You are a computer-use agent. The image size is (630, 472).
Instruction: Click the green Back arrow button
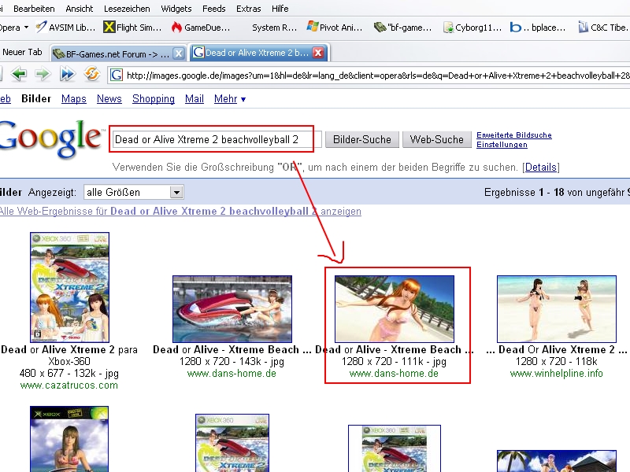point(18,74)
